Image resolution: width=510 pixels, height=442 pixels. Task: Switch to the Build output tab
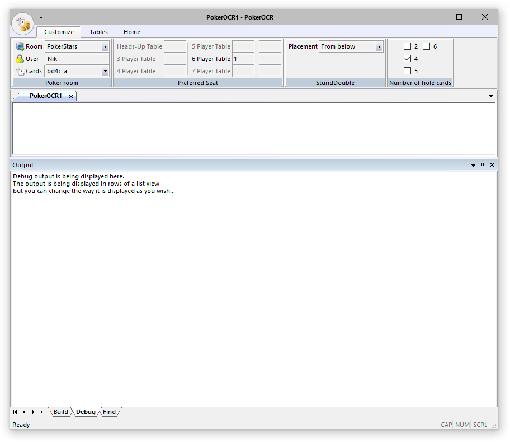(x=61, y=412)
